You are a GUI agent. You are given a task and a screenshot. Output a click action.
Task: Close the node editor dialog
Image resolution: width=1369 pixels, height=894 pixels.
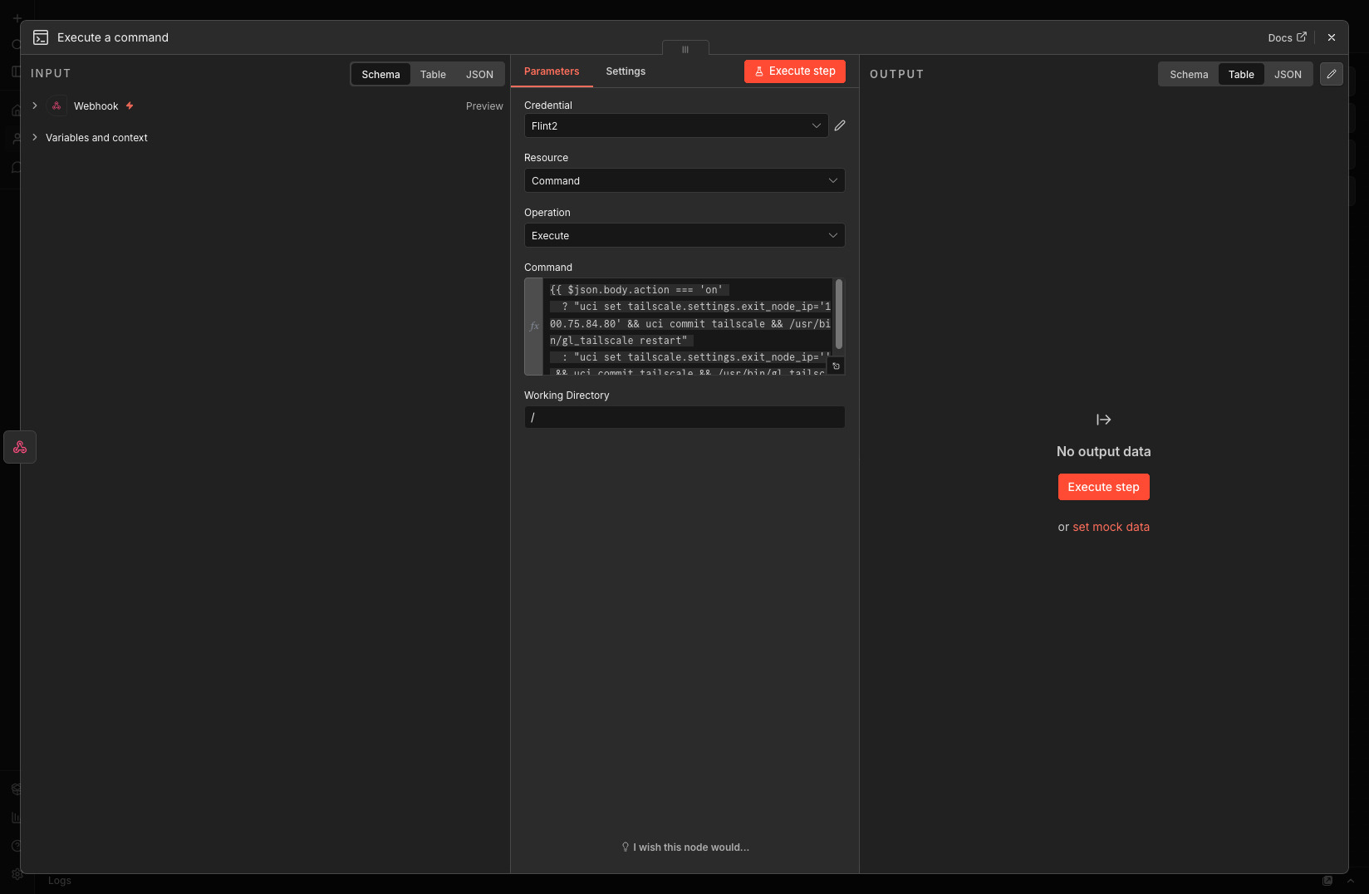pyautogui.click(x=1332, y=37)
